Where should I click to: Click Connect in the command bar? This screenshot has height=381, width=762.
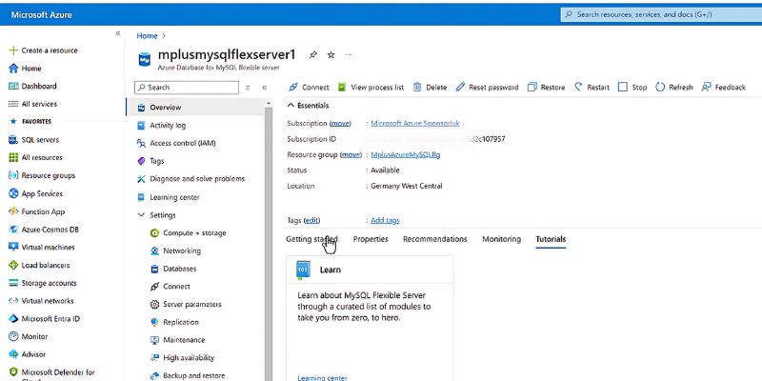click(309, 88)
